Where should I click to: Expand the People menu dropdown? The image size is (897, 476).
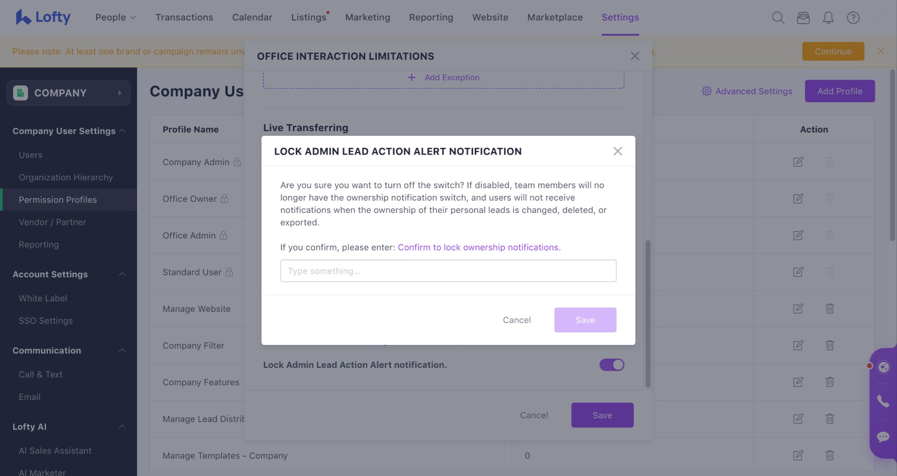[116, 17]
